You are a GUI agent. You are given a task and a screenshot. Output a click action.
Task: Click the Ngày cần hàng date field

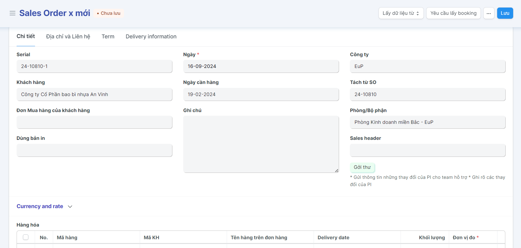coord(261,95)
